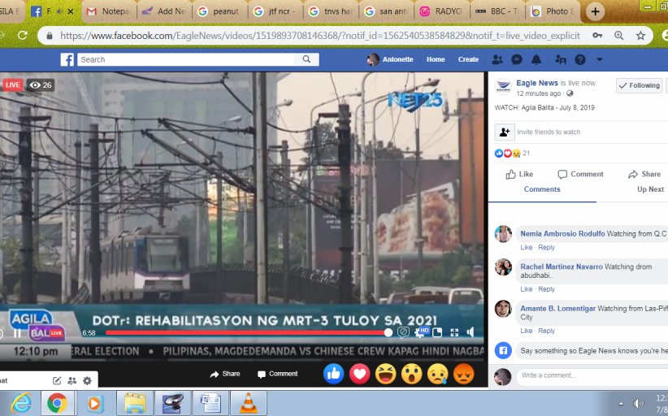Toggle Like on the Eagle News post
This screenshot has height=416, width=668.
coord(519,174)
